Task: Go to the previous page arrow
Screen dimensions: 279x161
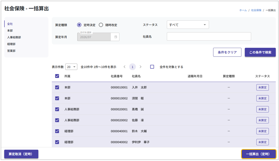Action: point(124,67)
